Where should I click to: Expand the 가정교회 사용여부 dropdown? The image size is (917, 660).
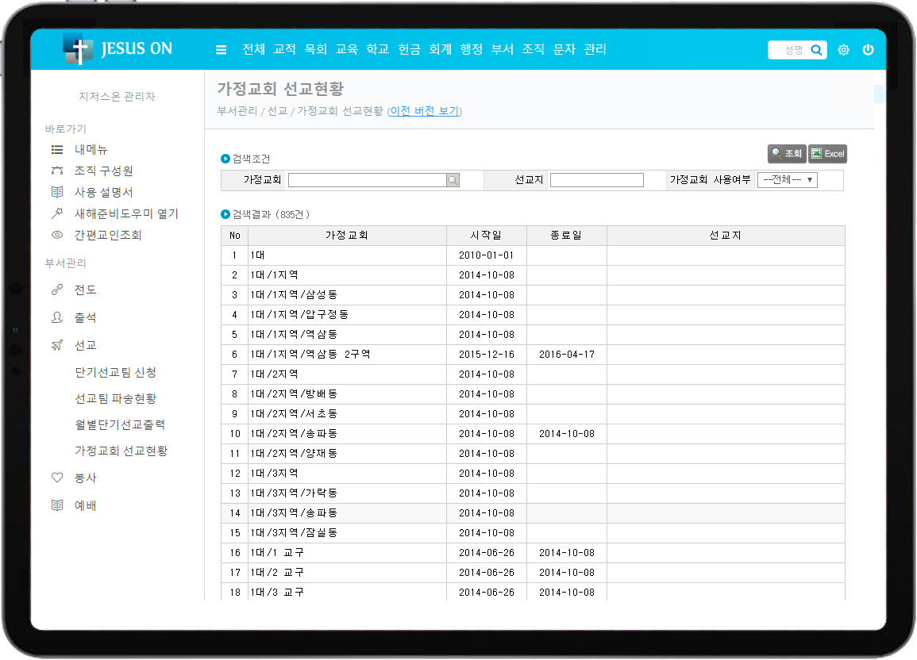(787, 180)
